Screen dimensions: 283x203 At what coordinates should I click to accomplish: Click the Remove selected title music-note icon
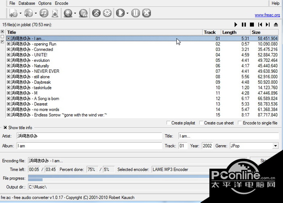click(44, 13)
